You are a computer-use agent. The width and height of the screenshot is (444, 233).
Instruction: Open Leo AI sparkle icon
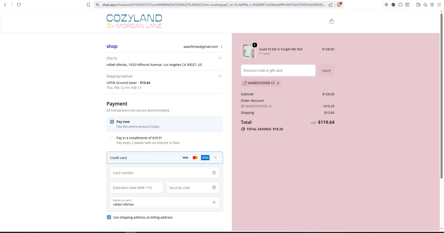click(425, 5)
